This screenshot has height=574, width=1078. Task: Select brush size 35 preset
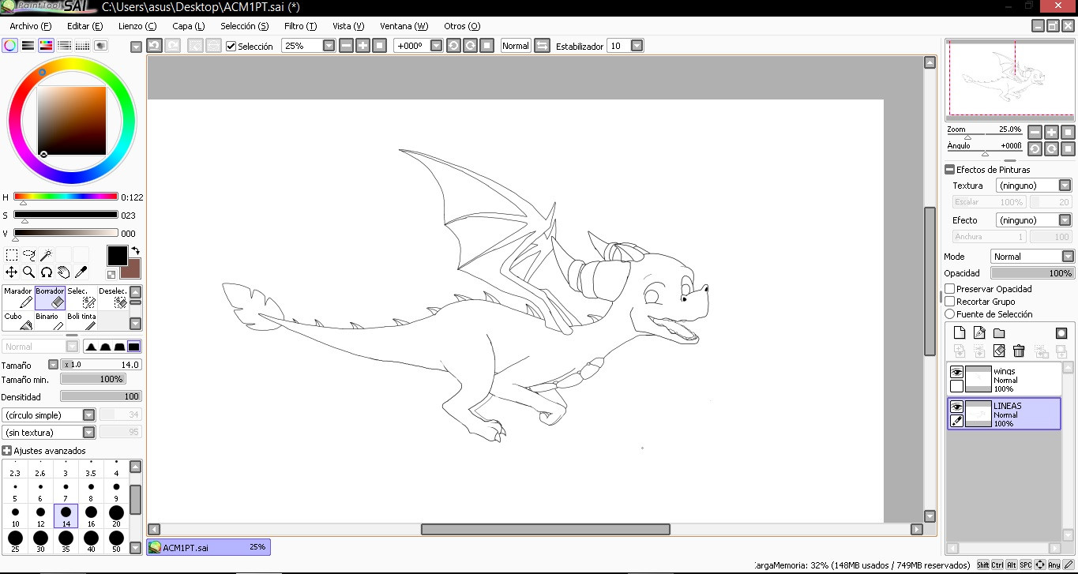66,542
